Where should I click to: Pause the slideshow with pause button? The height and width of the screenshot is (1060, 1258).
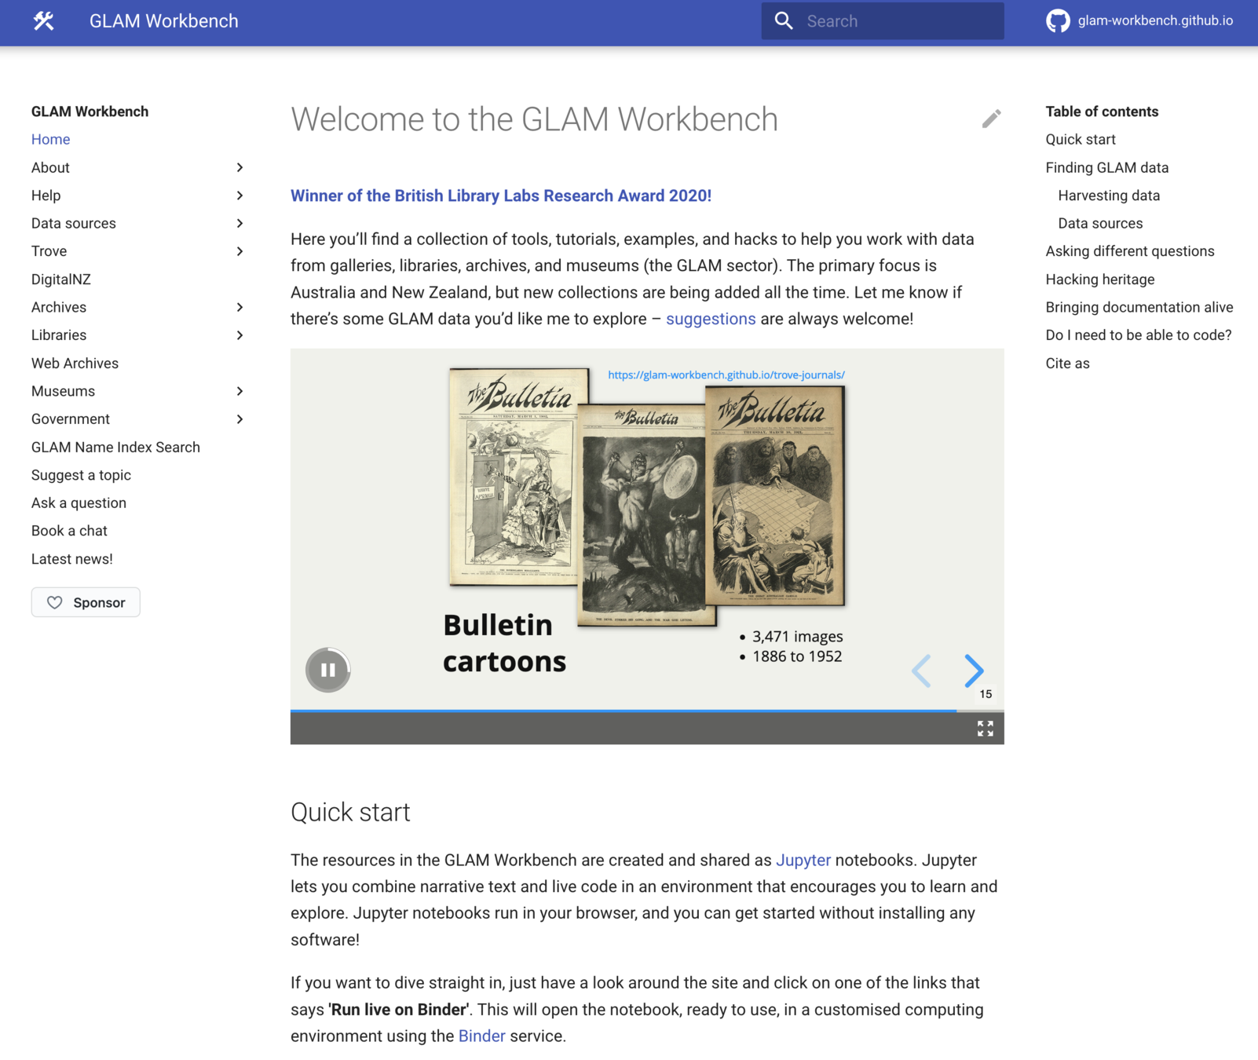(x=327, y=670)
